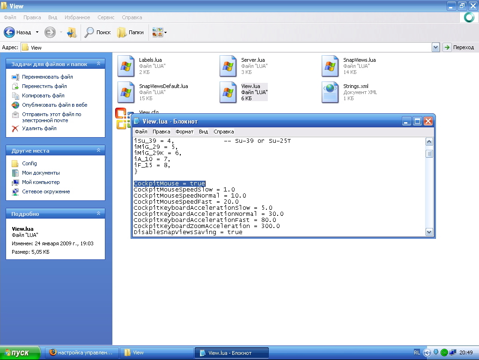Click Notepad scrollbar up arrow
Viewport: 479px width, 360px height.
point(429,142)
